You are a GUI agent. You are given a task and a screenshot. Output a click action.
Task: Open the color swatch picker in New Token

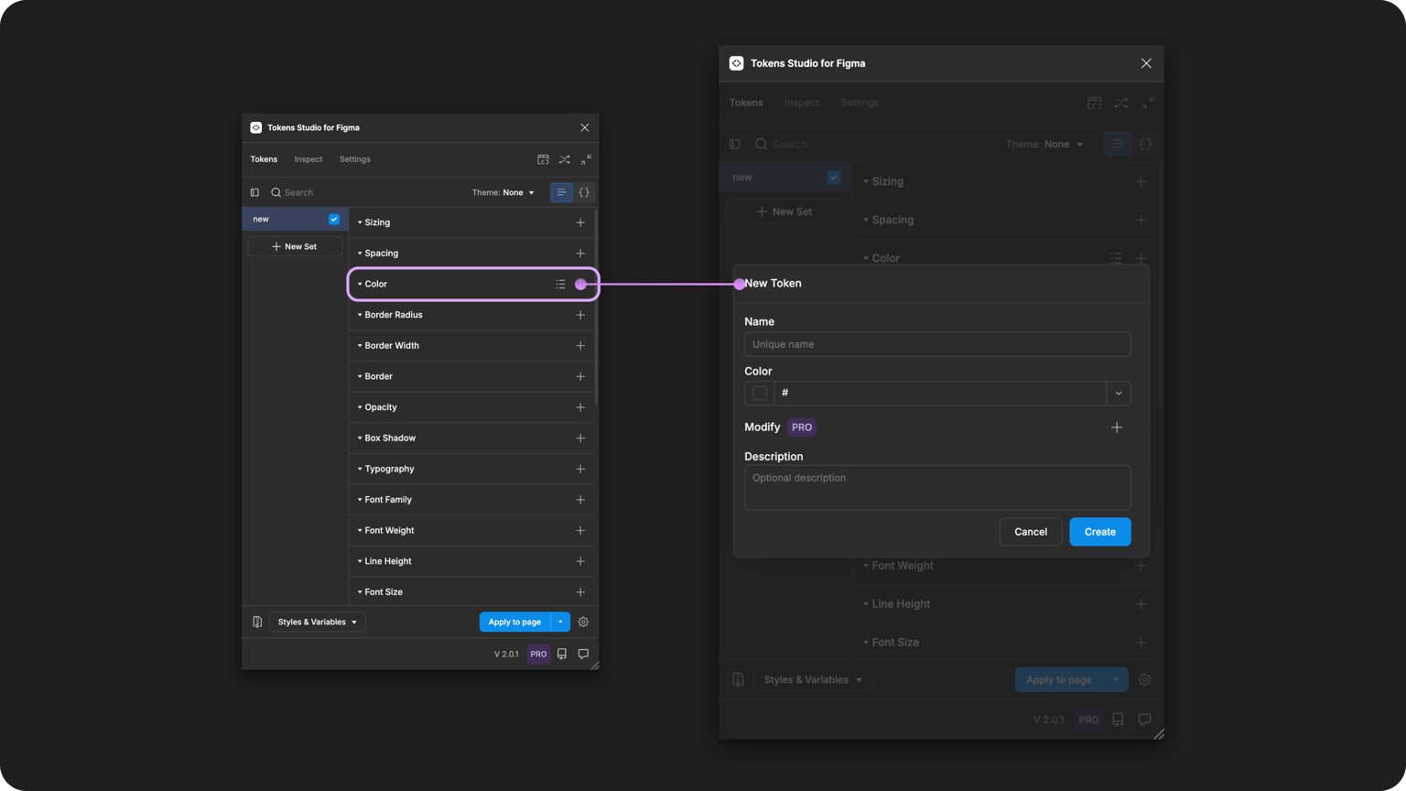pos(760,394)
